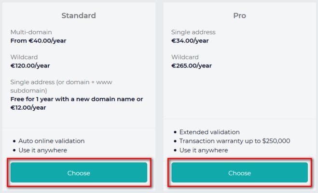Click the Pro plan heading
Screen dimensions: 318x193
point(239,15)
